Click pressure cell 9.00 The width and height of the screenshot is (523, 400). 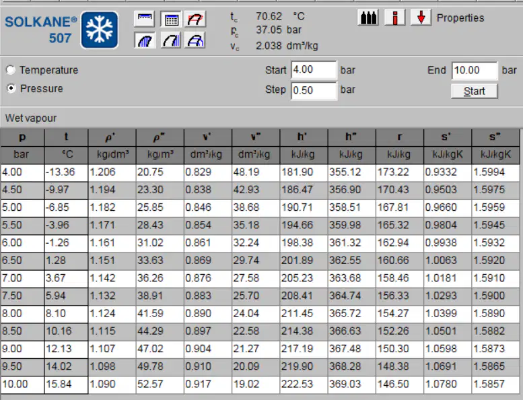22,349
